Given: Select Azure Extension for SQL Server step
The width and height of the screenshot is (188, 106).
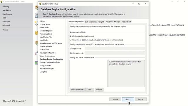Looking at the screenshot, I should [51, 43].
